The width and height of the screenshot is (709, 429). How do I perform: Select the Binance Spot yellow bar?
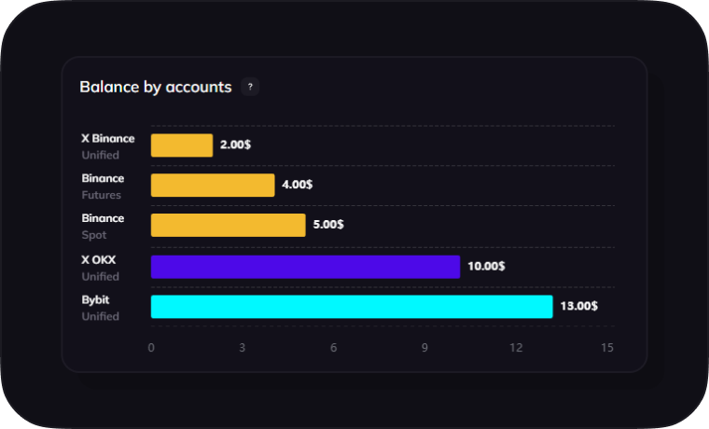[x=228, y=226]
